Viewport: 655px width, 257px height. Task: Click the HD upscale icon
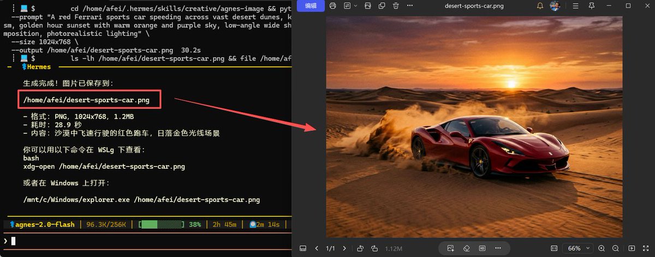[483, 248]
